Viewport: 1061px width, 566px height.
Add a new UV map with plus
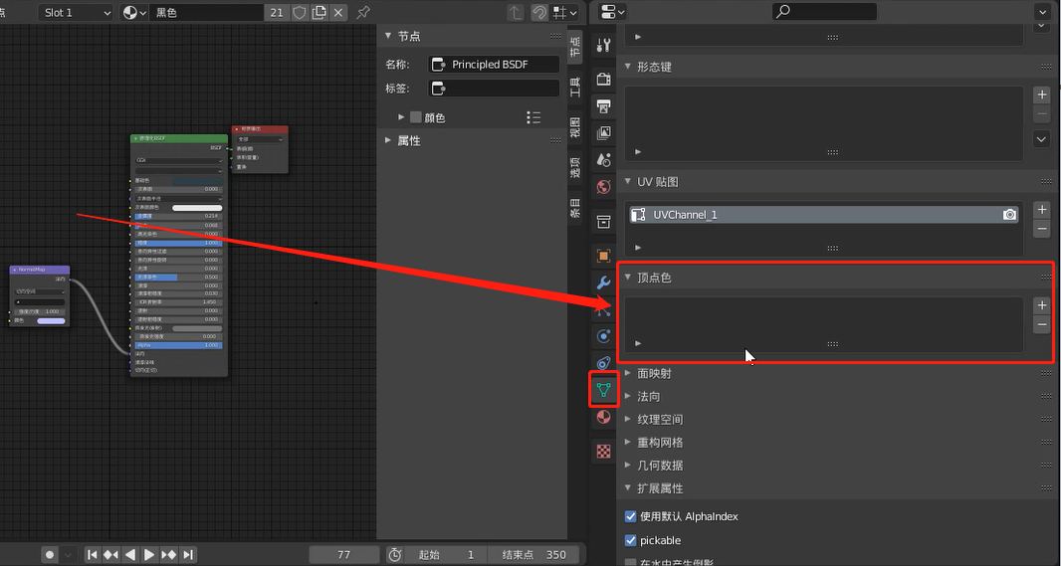point(1042,210)
